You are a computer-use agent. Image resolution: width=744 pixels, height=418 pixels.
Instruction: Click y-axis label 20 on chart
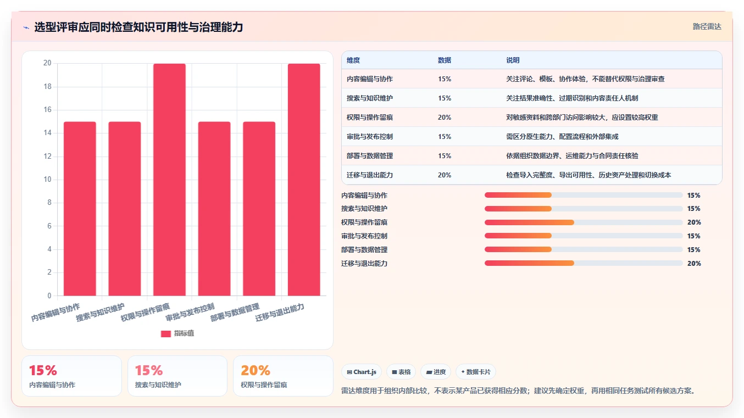coord(47,63)
